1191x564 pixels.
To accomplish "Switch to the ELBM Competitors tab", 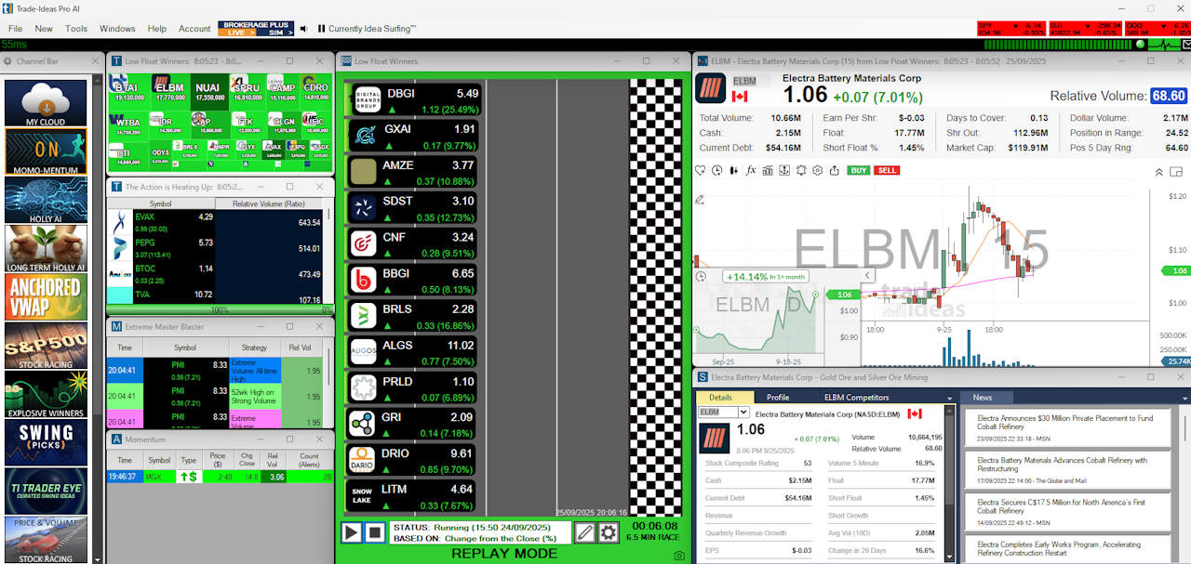I will coord(856,398).
